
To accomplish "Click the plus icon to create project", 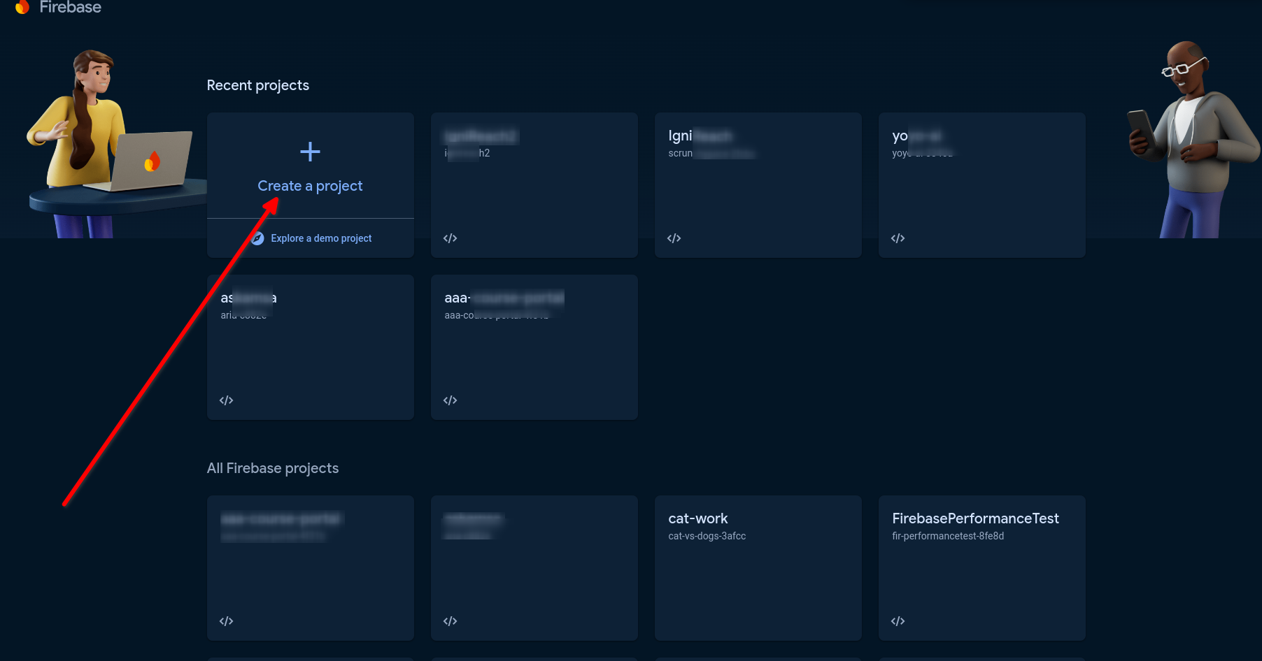I will point(310,152).
